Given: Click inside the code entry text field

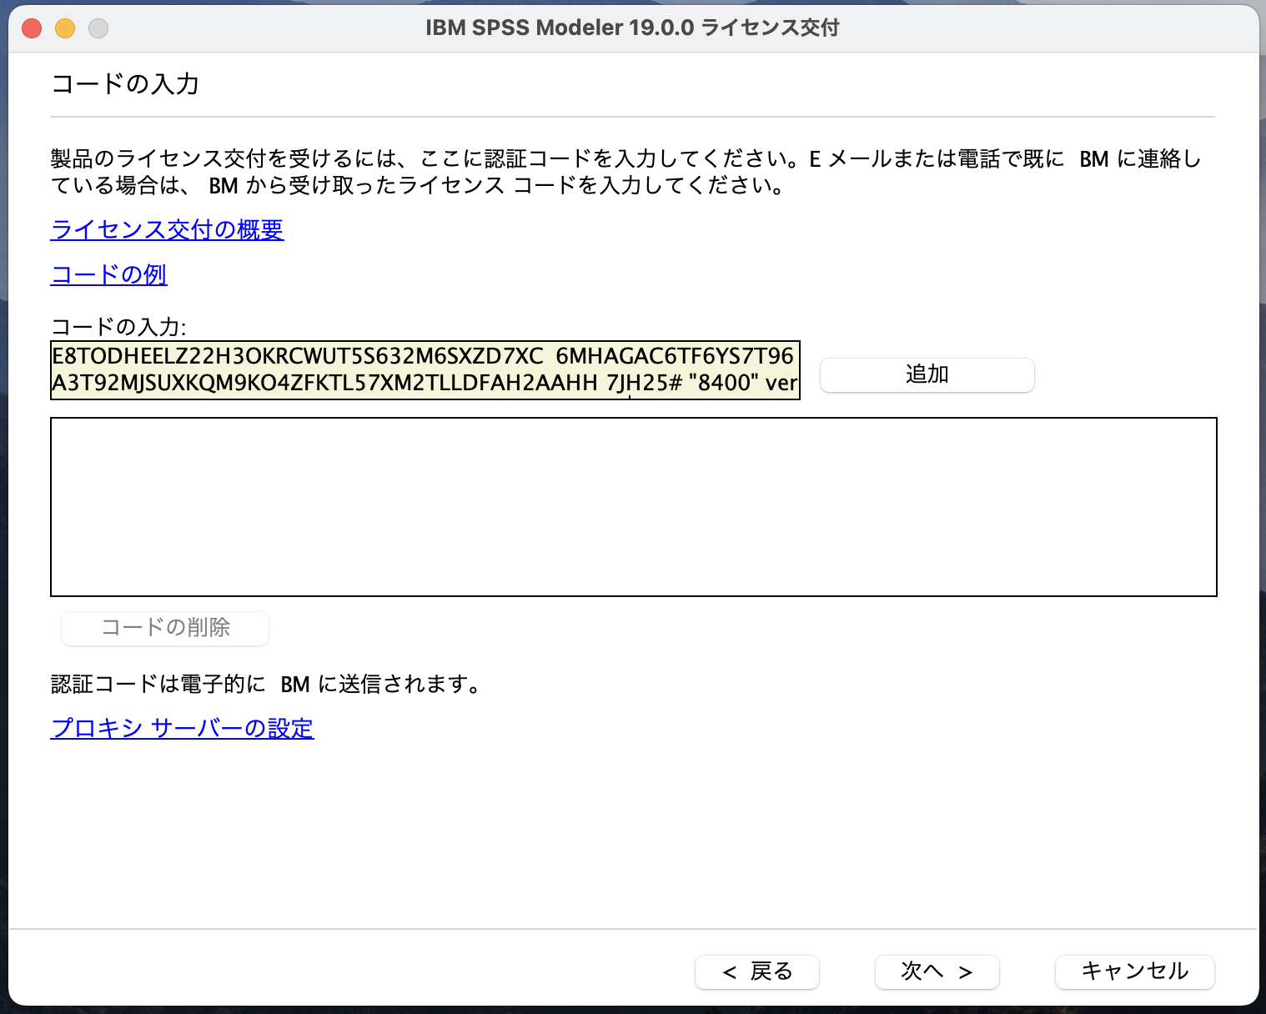Looking at the screenshot, I should pyautogui.click(x=425, y=369).
